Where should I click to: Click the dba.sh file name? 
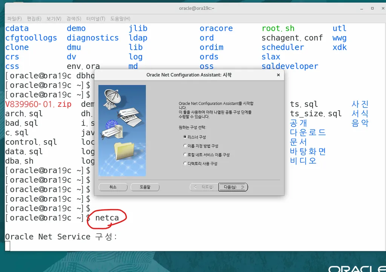click(19, 161)
